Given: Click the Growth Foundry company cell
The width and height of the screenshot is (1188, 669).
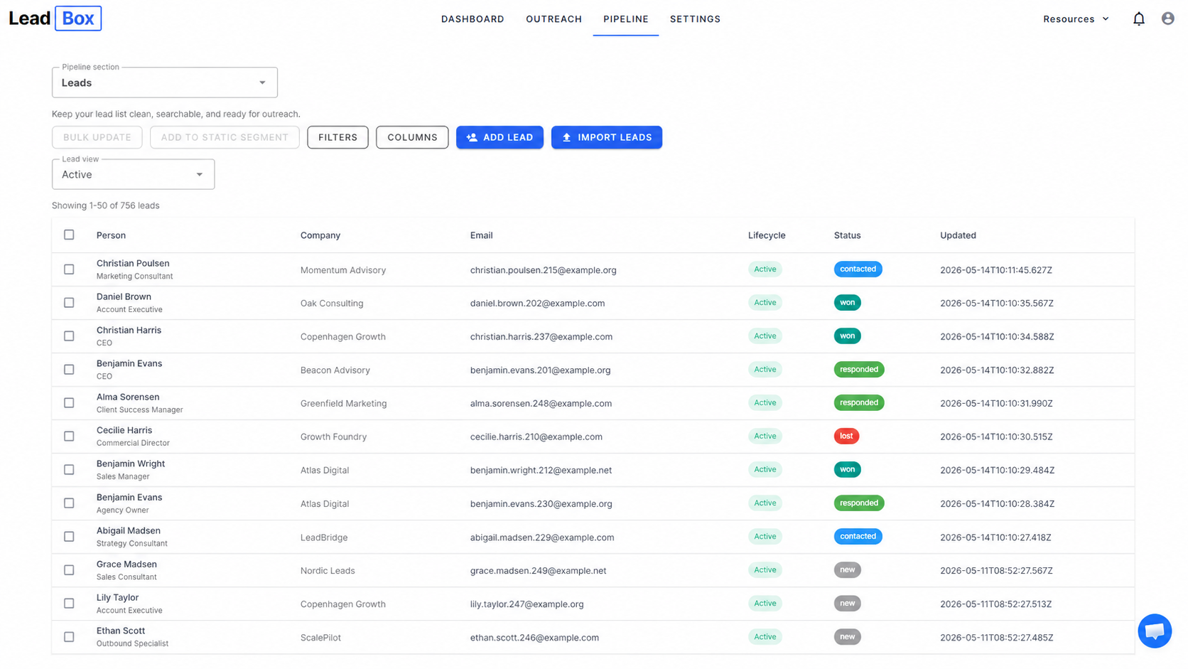Looking at the screenshot, I should [x=333, y=437].
